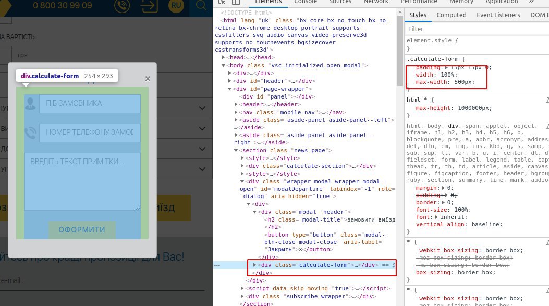Select the Computed sidebar tab
The height and width of the screenshot is (306, 549).
452,15
